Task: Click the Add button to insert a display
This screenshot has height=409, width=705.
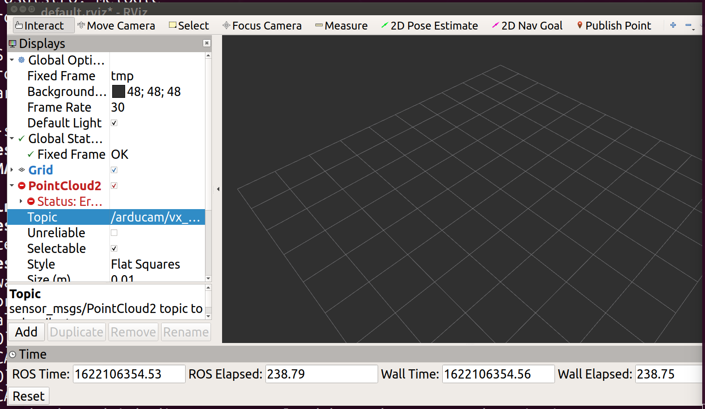Action: click(26, 331)
